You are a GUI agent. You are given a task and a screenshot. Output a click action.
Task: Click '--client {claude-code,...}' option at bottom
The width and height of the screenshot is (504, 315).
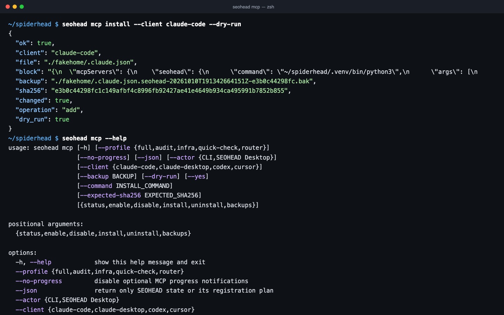tap(105, 310)
